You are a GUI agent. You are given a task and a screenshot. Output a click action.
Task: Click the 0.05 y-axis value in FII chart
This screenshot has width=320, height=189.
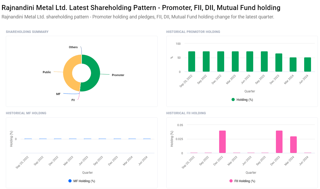pos(180,125)
